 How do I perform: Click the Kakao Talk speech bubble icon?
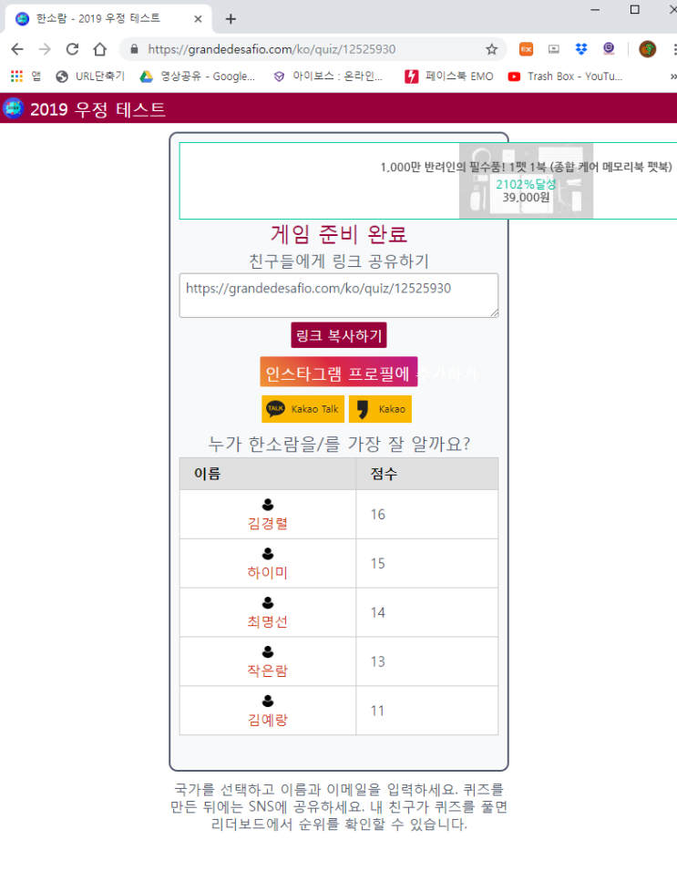click(275, 408)
